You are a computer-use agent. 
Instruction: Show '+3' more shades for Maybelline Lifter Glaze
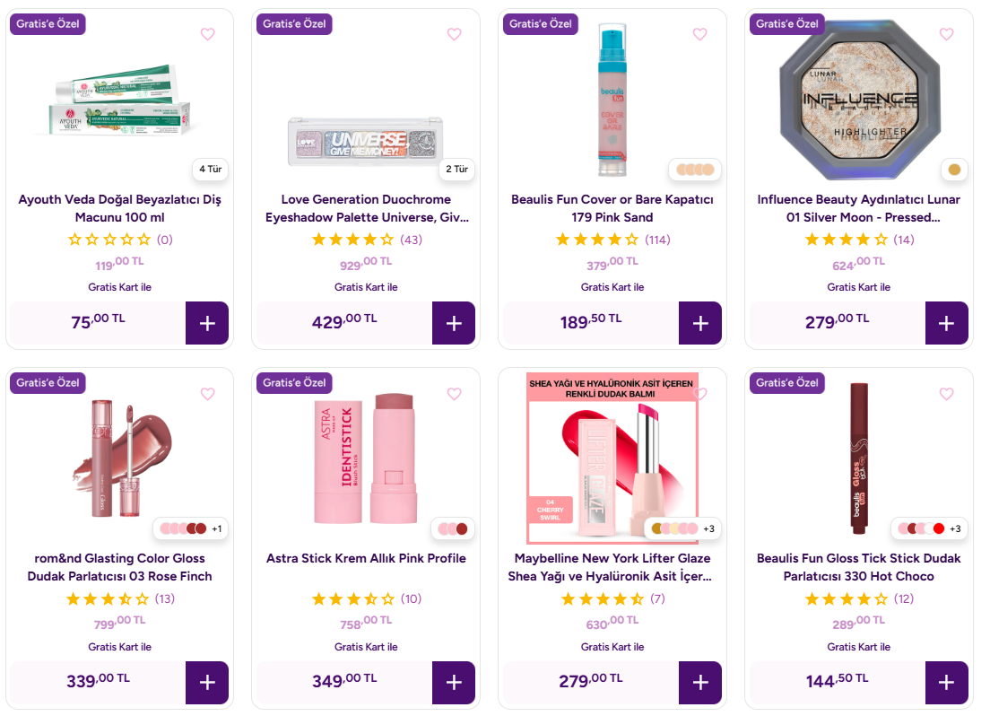tap(708, 528)
